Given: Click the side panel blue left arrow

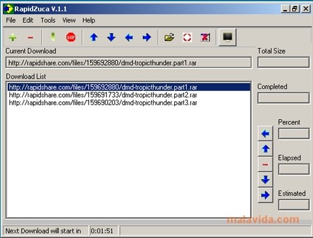Looking at the screenshot, I should click(265, 133).
